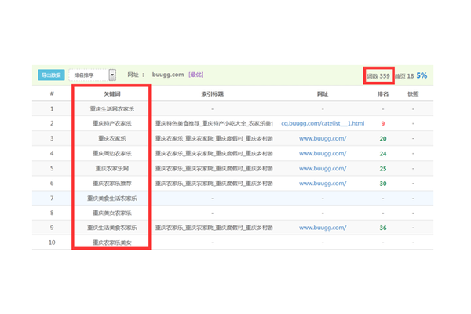
Task: Open www.buugg.com link in row 4
Action: pyautogui.click(x=323, y=154)
